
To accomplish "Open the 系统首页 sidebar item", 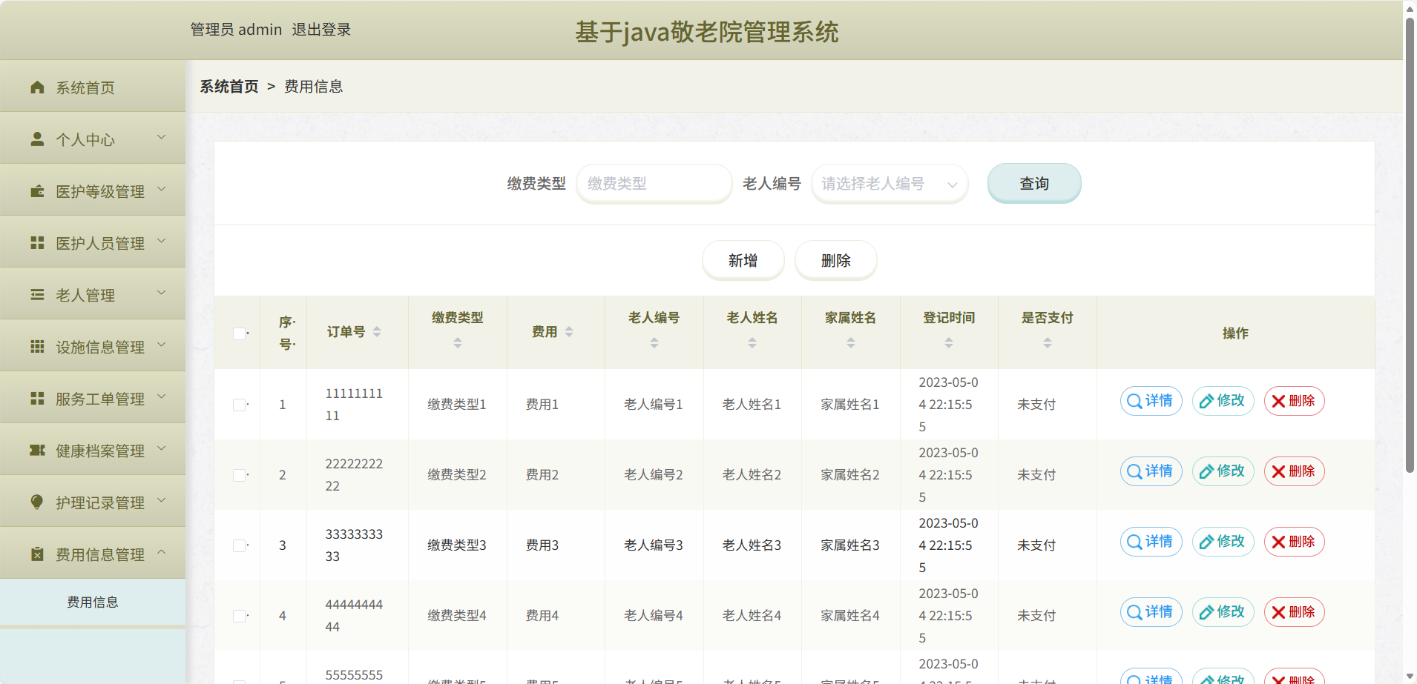I will pyautogui.click(x=93, y=87).
